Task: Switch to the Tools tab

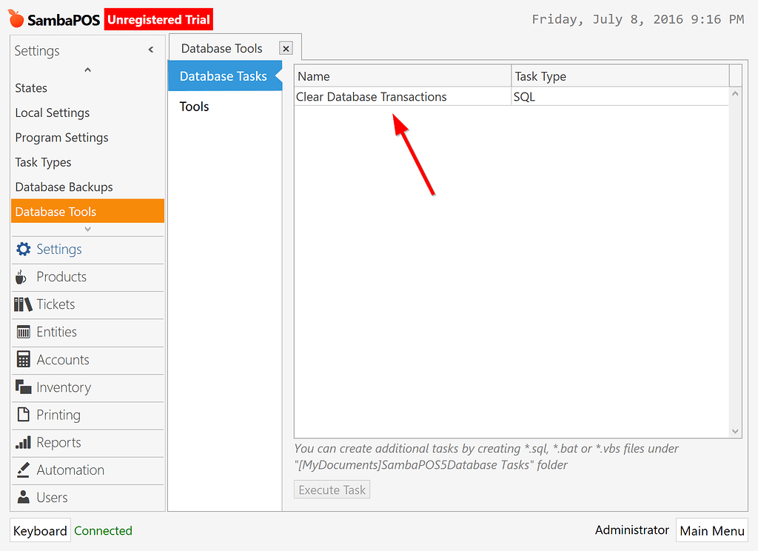Action: 193,106
